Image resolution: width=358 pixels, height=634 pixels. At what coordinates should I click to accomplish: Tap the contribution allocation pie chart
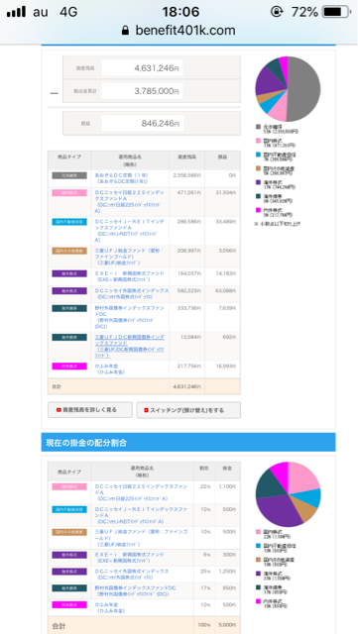pyautogui.click(x=288, y=494)
